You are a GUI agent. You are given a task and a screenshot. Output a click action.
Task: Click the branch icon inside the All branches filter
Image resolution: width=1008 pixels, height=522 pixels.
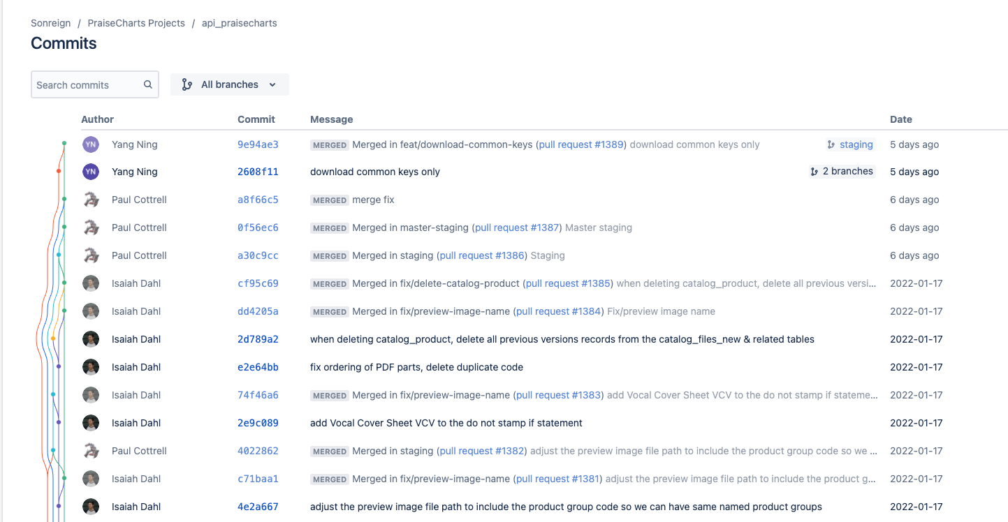(x=186, y=84)
